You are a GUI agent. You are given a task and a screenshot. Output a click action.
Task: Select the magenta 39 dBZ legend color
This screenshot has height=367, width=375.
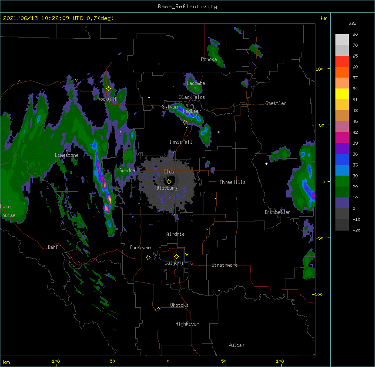[x=342, y=137]
